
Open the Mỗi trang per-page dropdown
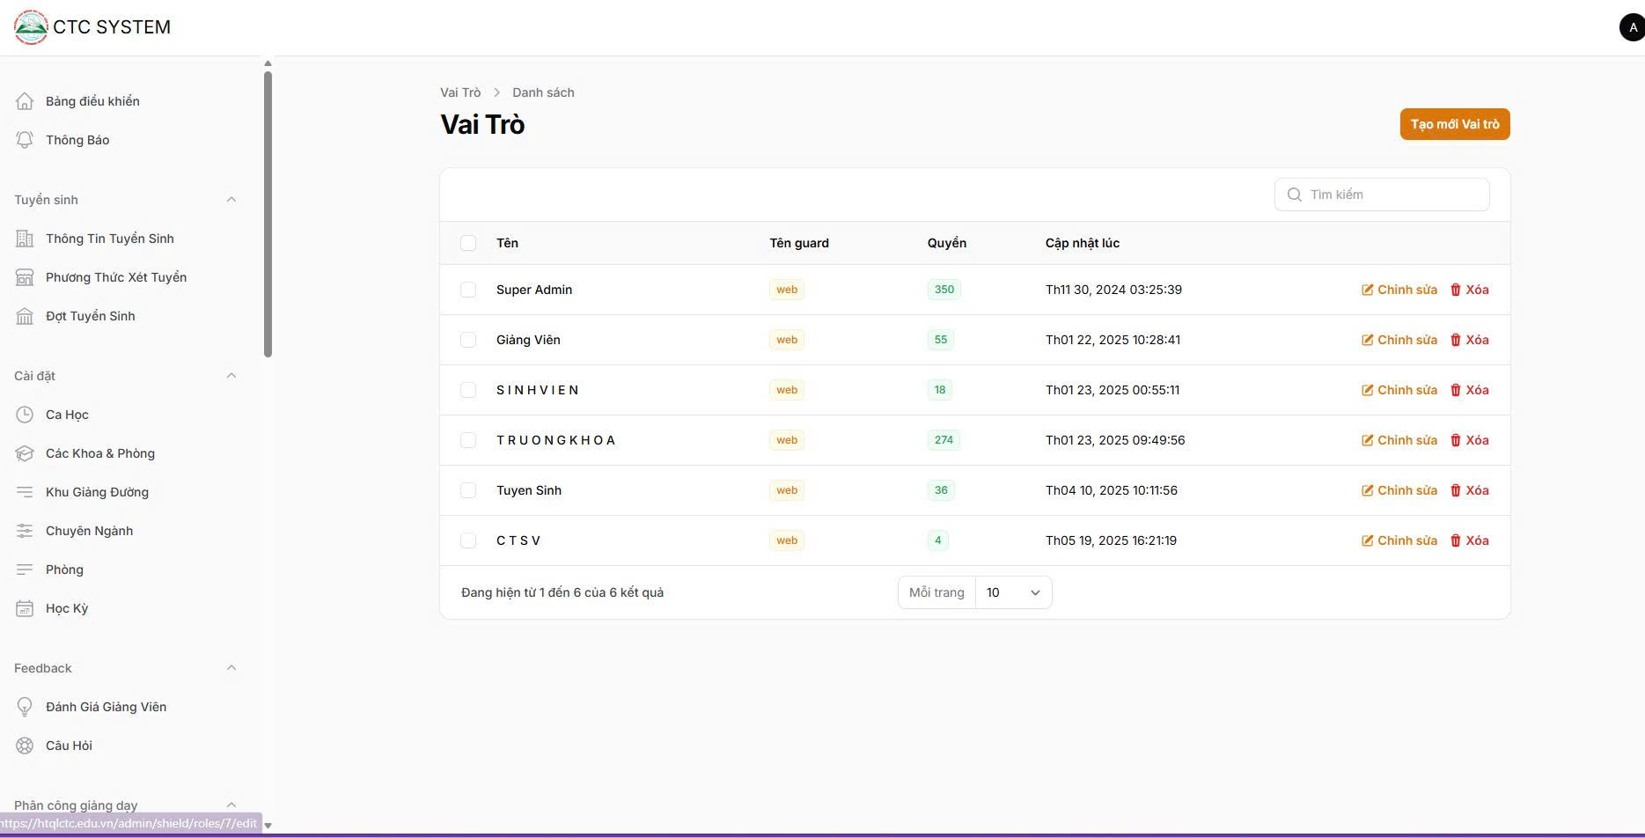click(1013, 592)
